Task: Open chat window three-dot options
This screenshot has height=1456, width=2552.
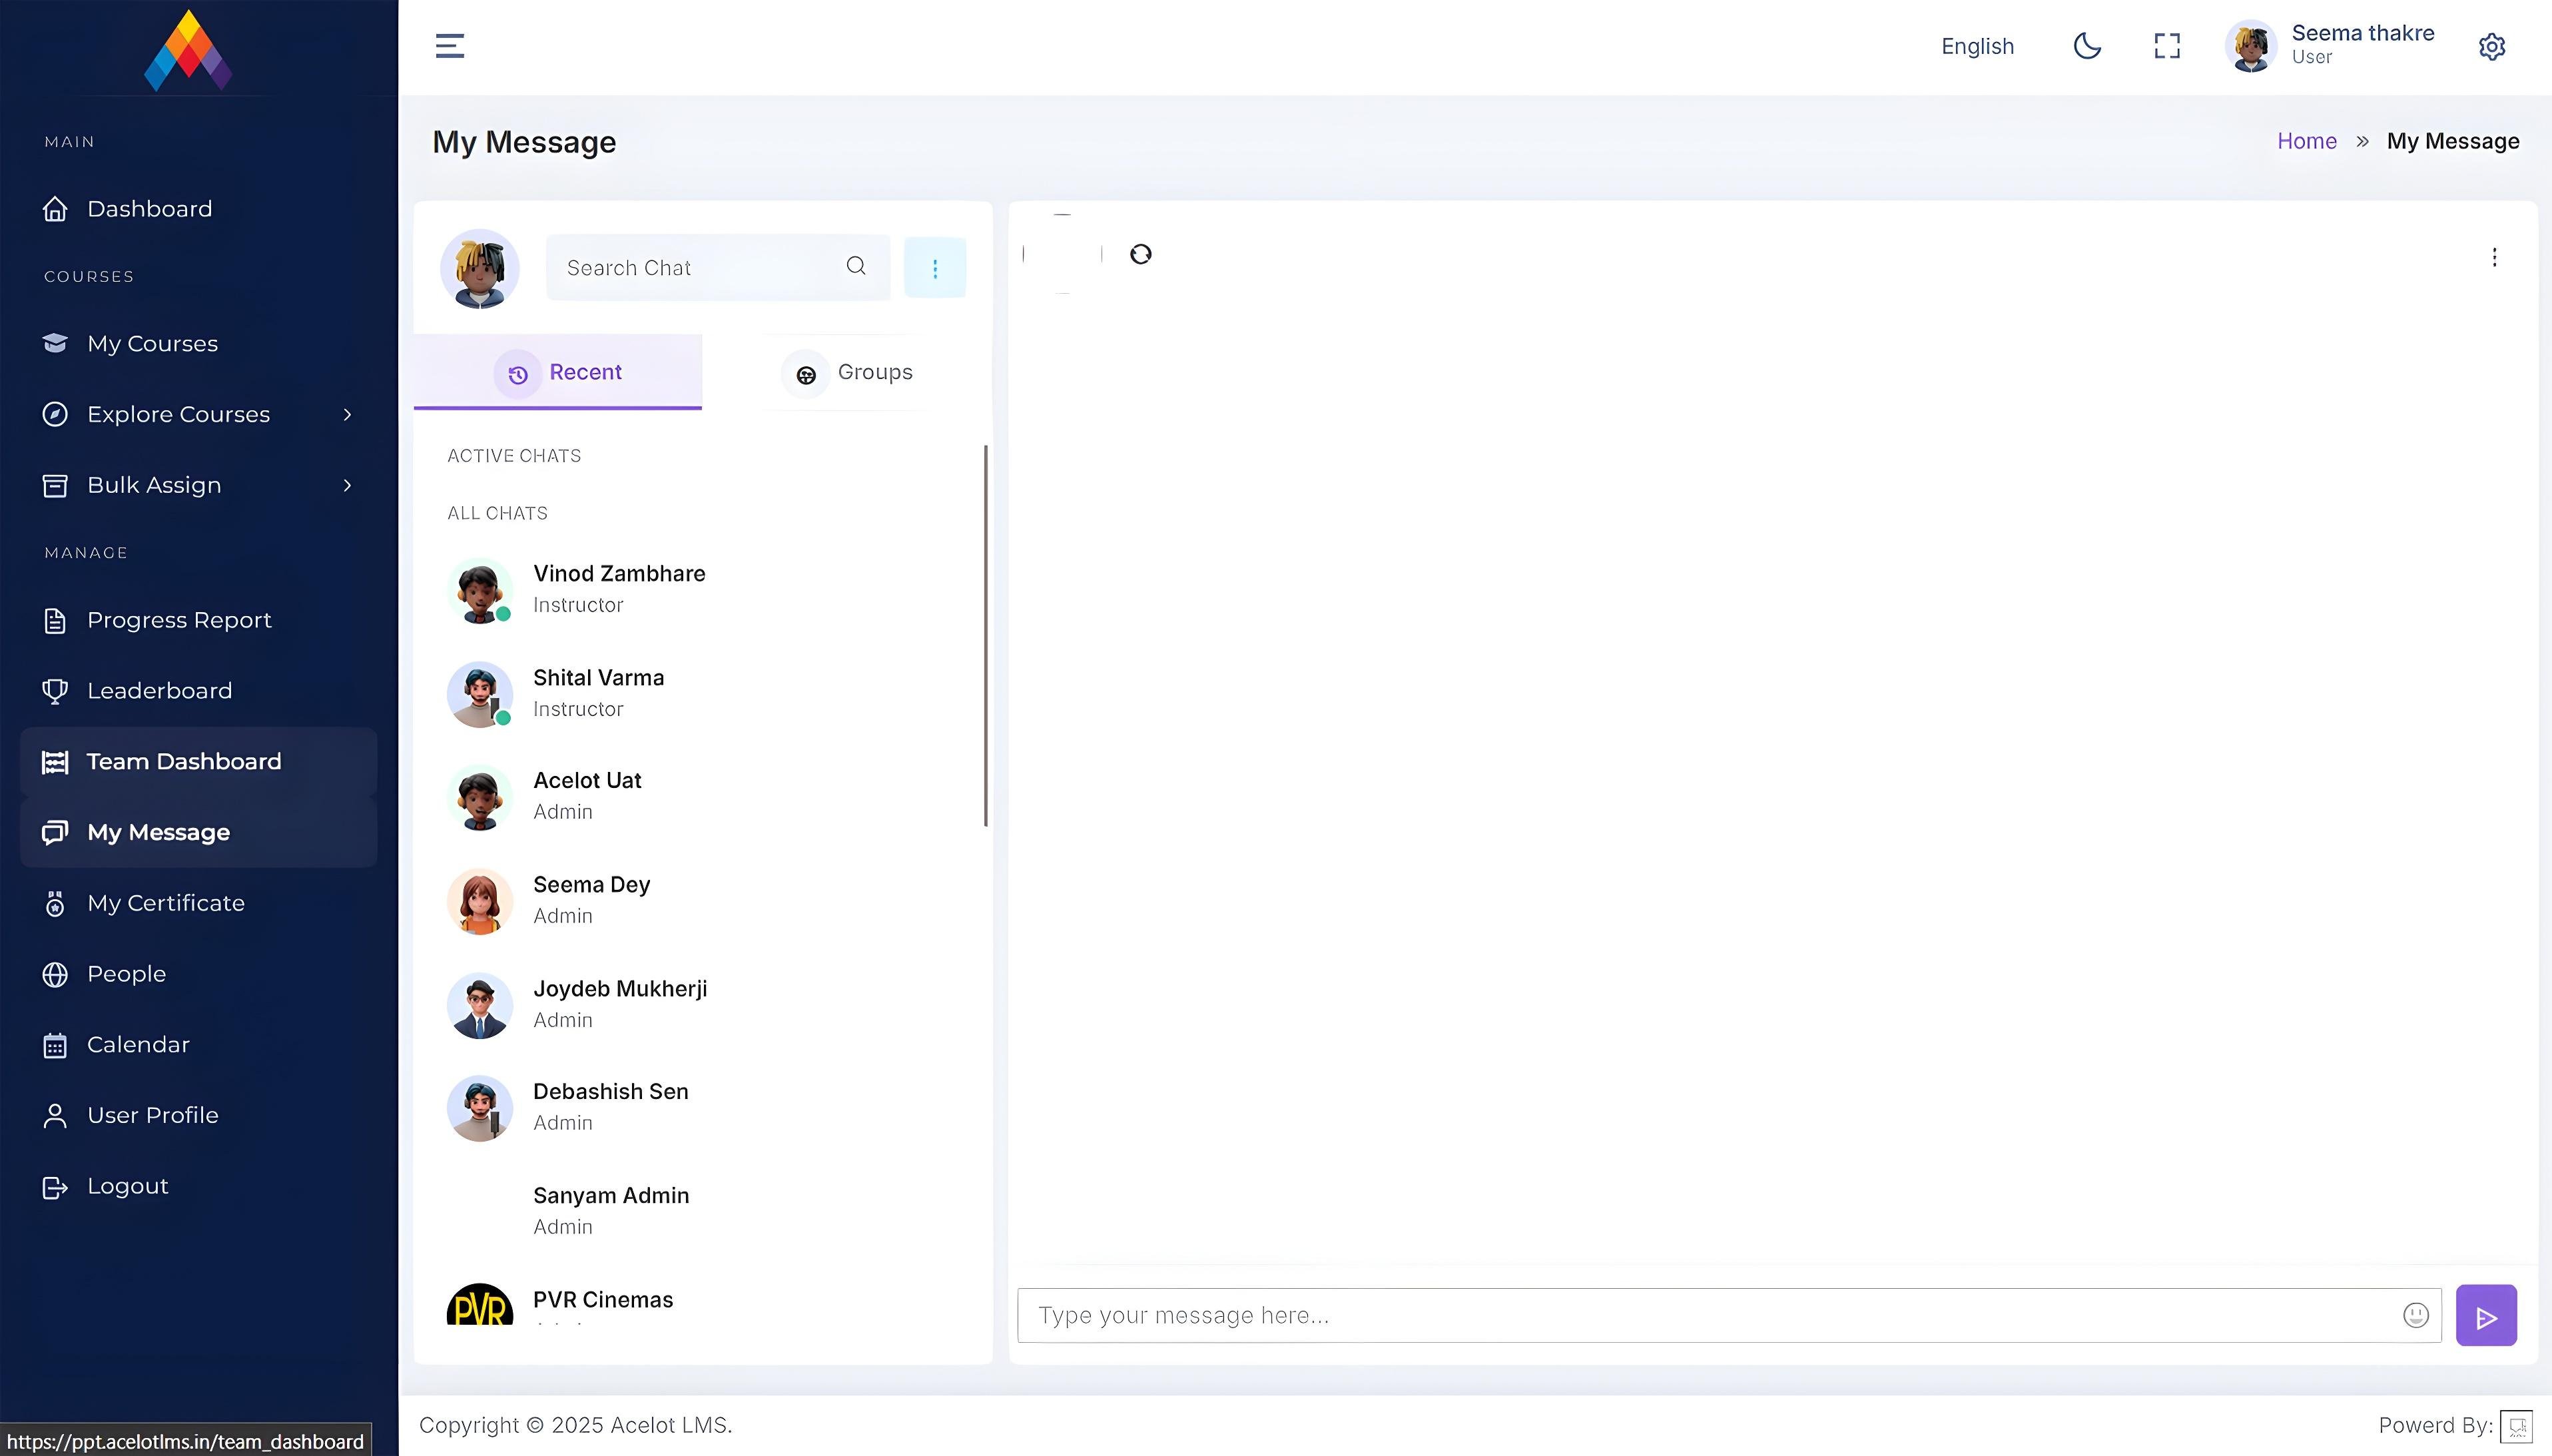Action: coord(2494,258)
